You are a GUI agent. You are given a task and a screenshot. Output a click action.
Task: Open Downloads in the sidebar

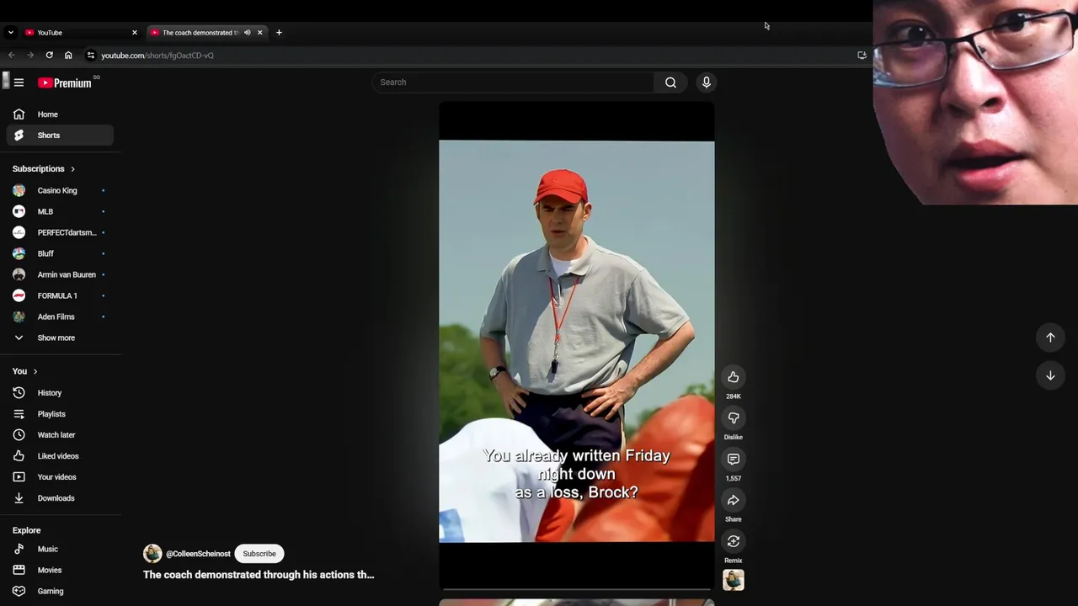60,498
